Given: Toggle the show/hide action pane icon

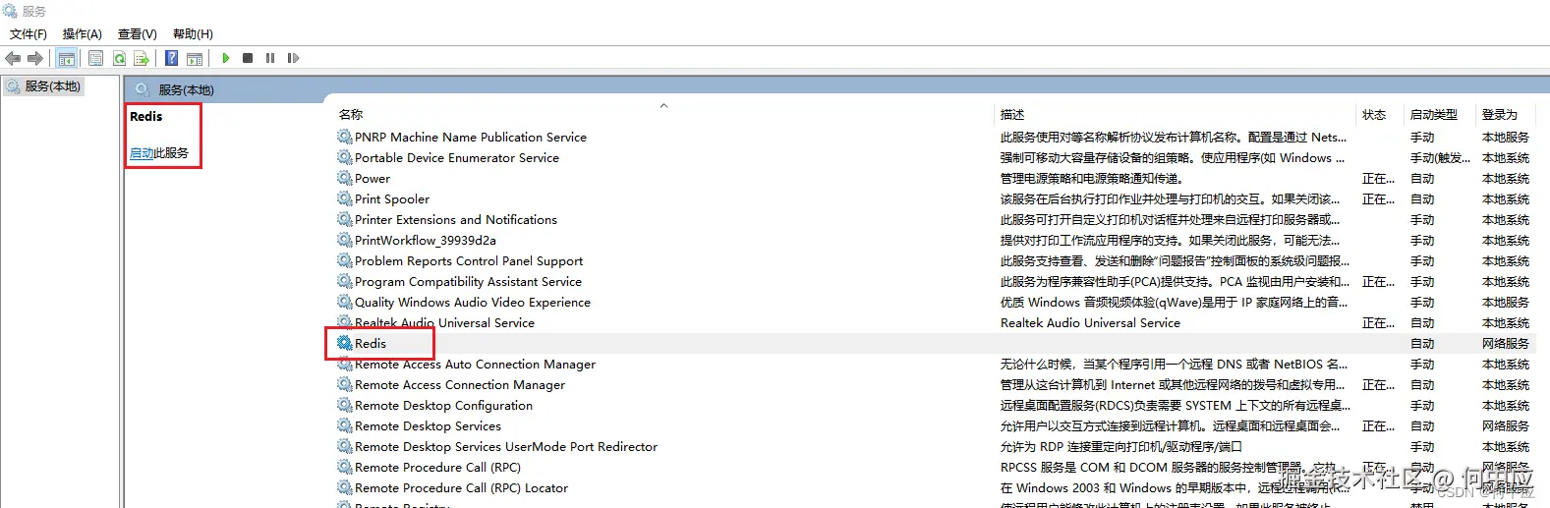Looking at the screenshot, I should [x=195, y=58].
